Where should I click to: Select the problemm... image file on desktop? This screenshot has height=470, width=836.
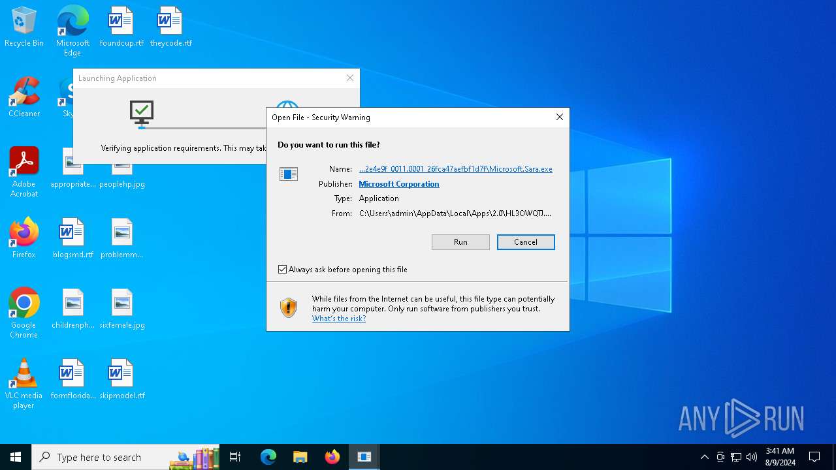(x=121, y=239)
